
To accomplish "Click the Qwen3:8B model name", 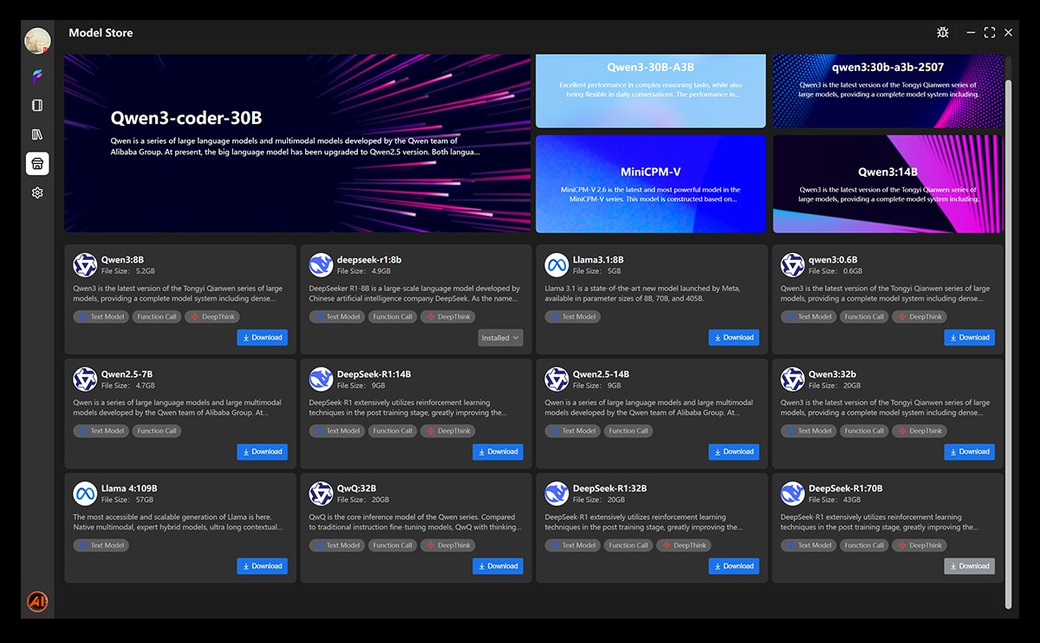I will [x=122, y=259].
